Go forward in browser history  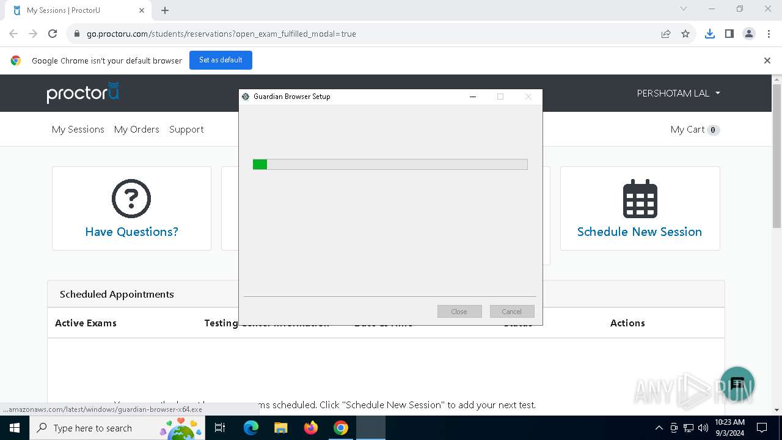[33, 34]
